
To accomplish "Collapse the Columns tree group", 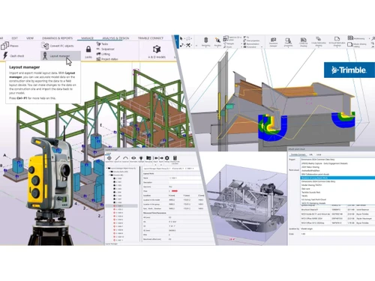I will click(109, 175).
